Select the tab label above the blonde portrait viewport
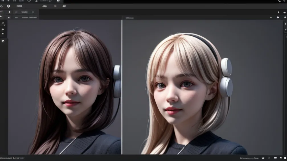 pyautogui.click(x=129, y=18)
